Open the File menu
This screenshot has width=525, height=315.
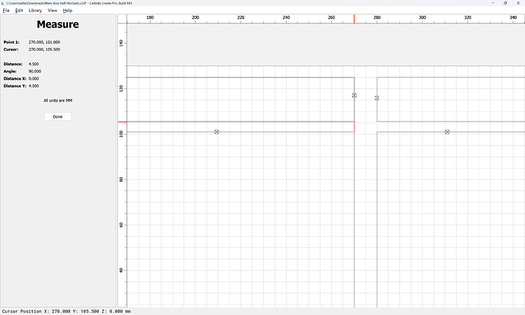(x=6, y=11)
